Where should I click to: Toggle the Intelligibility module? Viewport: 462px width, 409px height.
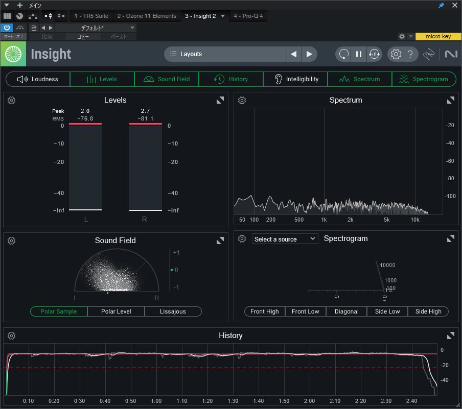point(295,79)
